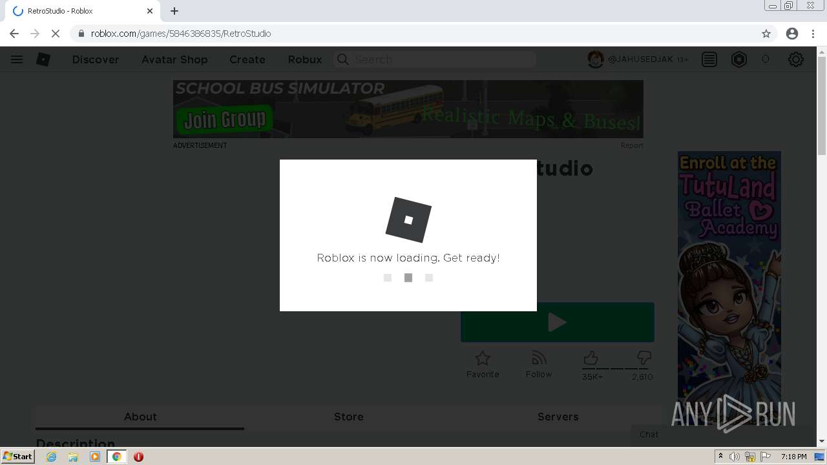The height and width of the screenshot is (465, 827).
Task: Click the Follow feed icon
Action: [x=539, y=358]
